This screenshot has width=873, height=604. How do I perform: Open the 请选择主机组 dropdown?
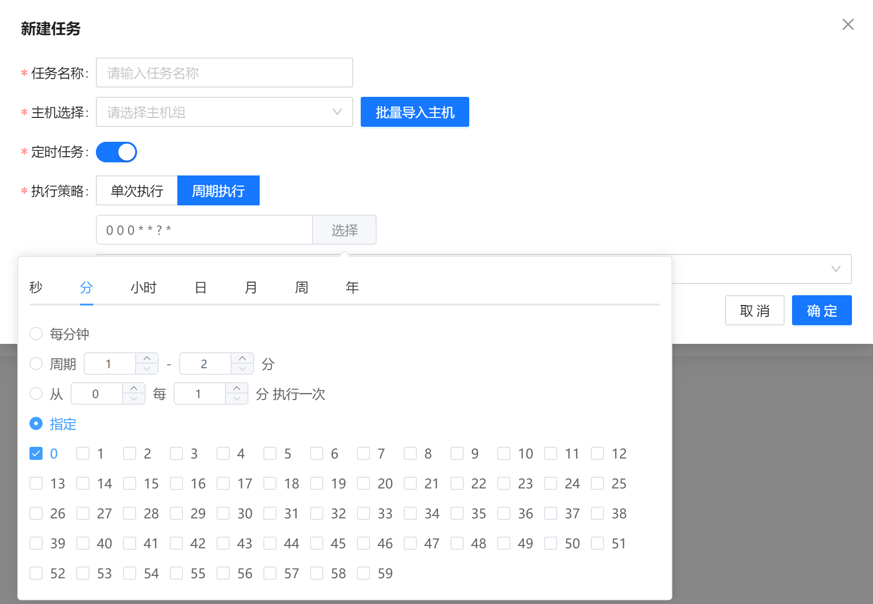(x=224, y=112)
